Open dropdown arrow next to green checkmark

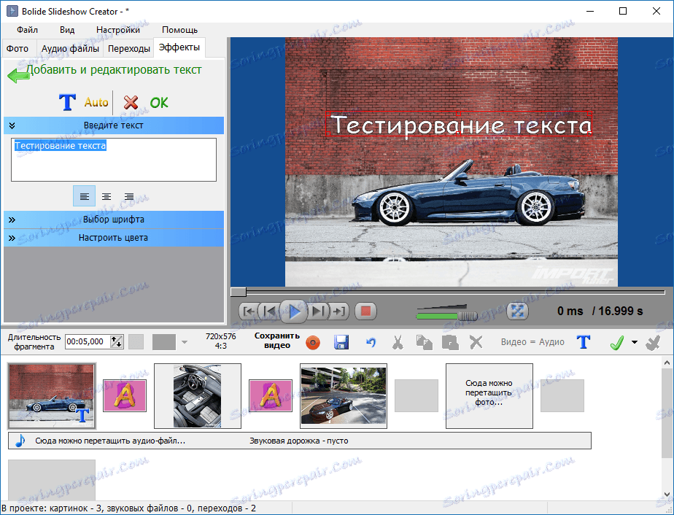[635, 342]
